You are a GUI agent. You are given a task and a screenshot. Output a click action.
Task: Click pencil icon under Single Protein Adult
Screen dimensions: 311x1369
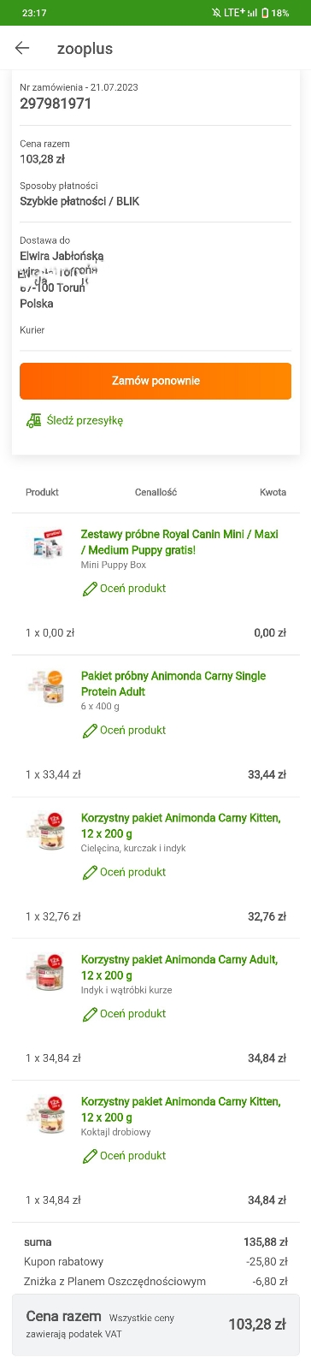click(89, 731)
